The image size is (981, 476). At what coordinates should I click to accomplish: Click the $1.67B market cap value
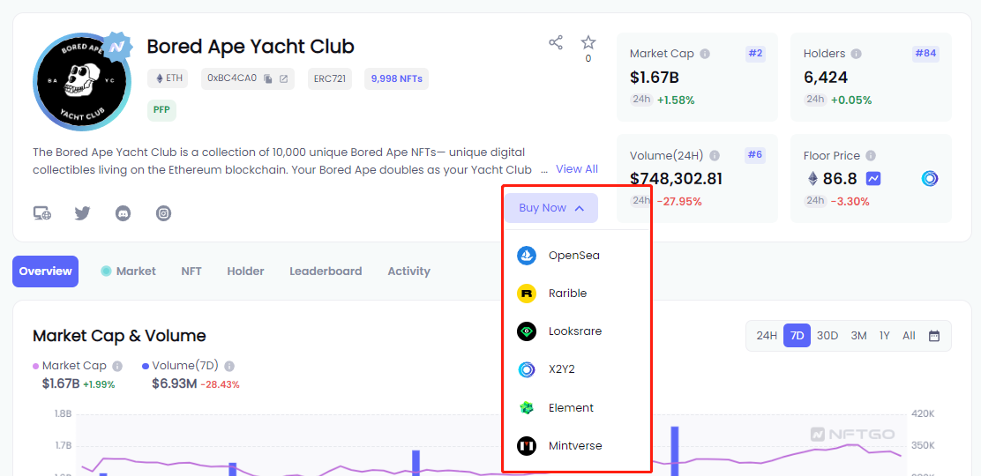(655, 78)
